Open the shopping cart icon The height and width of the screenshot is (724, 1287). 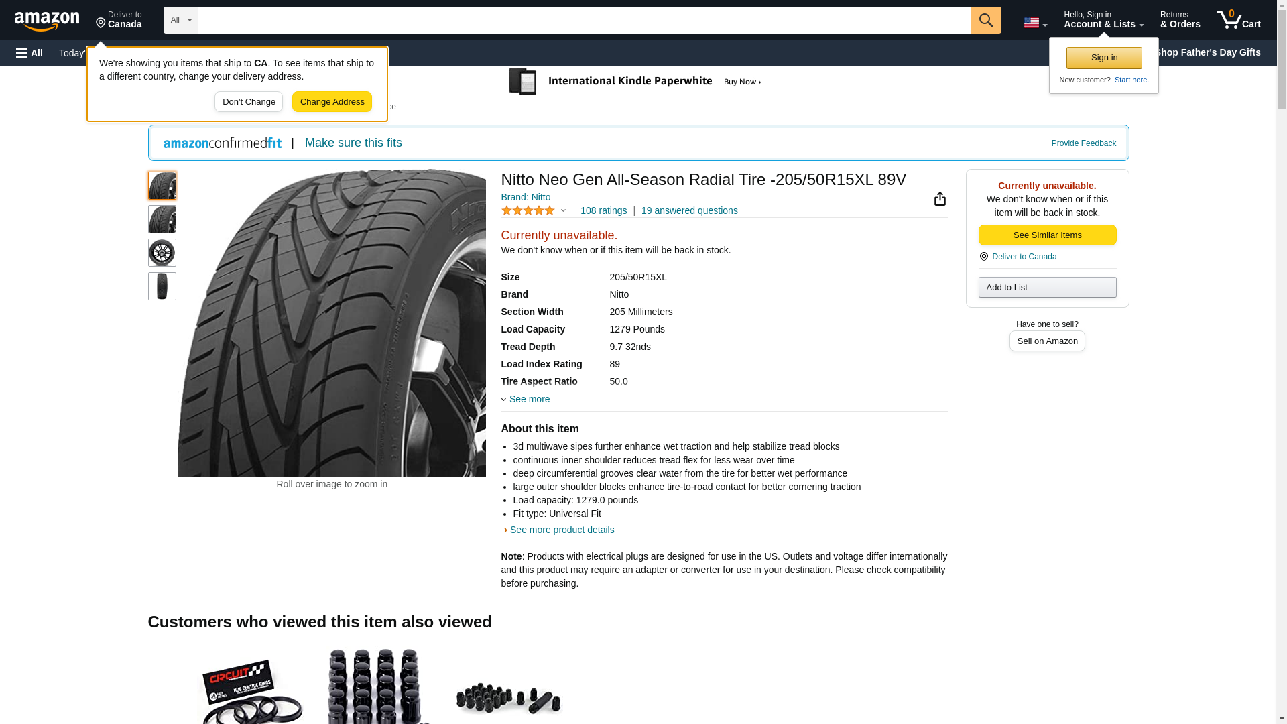[1238, 20]
